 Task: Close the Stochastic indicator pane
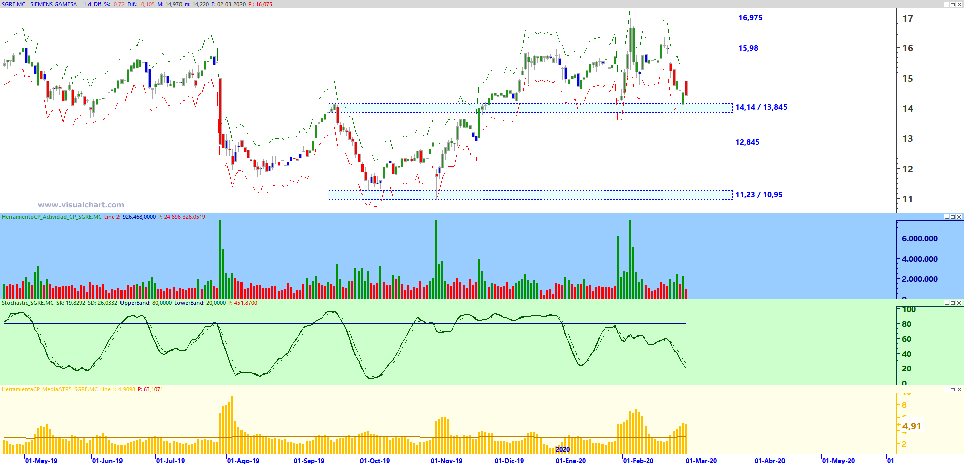959,303
